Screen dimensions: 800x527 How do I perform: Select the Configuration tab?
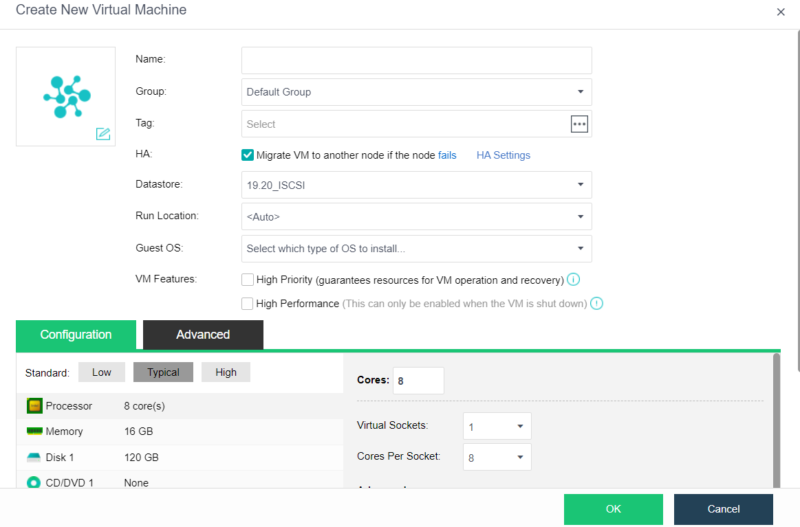[76, 335]
